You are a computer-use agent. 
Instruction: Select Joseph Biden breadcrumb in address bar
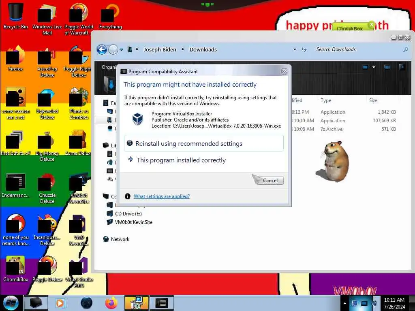160,49
